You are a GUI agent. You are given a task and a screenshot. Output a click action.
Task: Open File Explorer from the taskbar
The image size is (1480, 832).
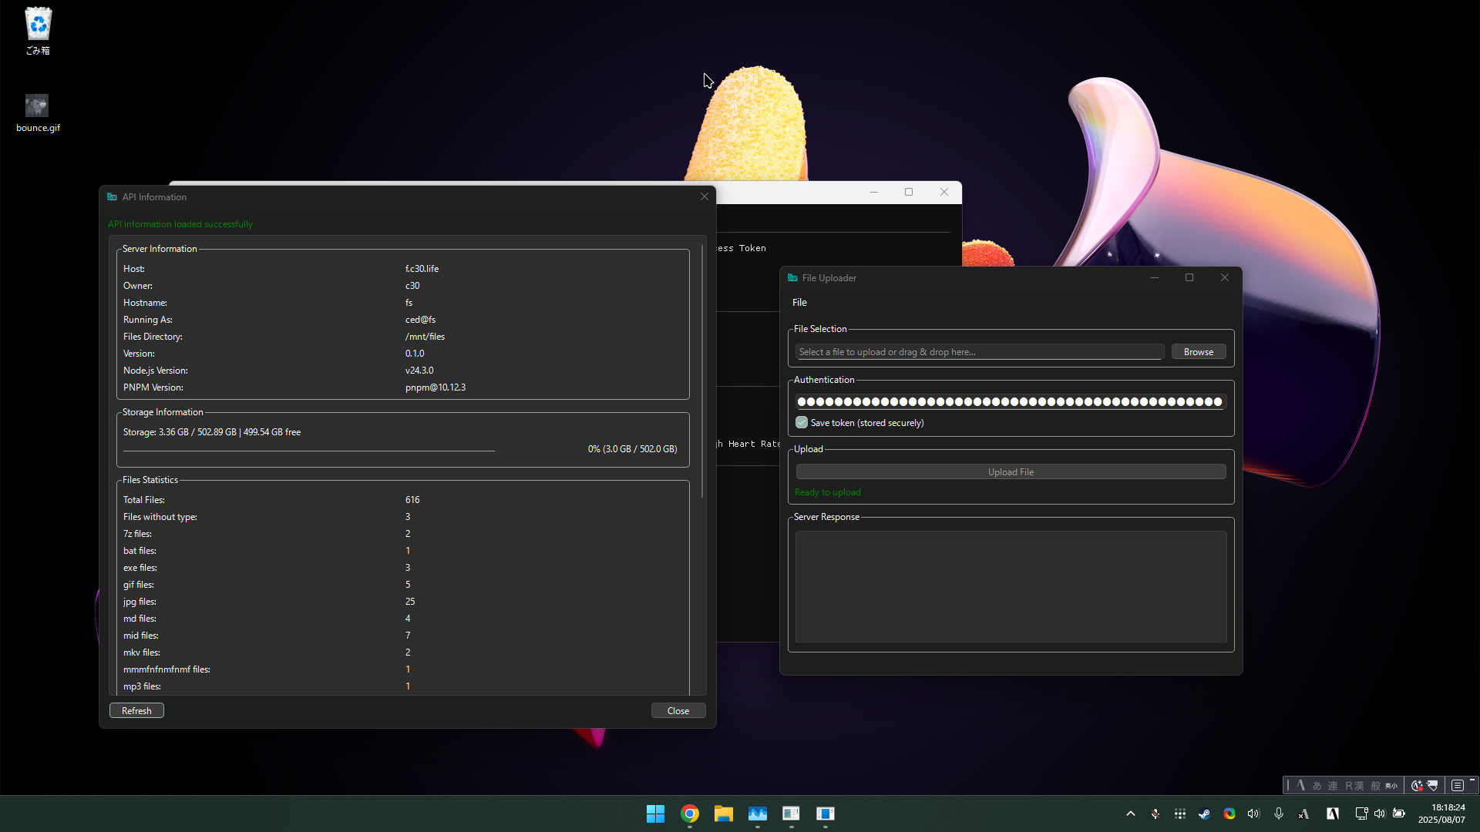pyautogui.click(x=723, y=814)
